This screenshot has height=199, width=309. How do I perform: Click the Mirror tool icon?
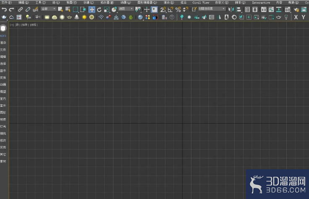(231, 10)
